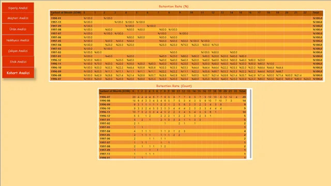Select row '1997-11' in the percent table
Viewport: 331px width, 186px height.
(x=186, y=22)
